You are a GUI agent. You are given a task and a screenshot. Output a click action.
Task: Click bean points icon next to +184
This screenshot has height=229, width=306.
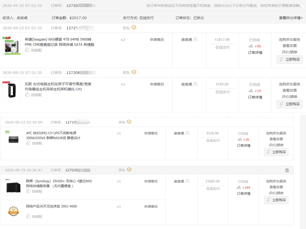pyautogui.click(x=239, y=188)
